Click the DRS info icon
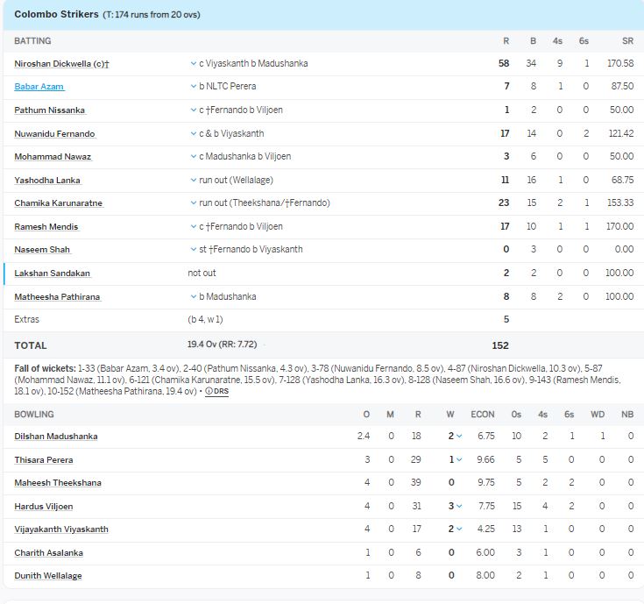The width and height of the screenshot is (644, 604). click(x=216, y=391)
